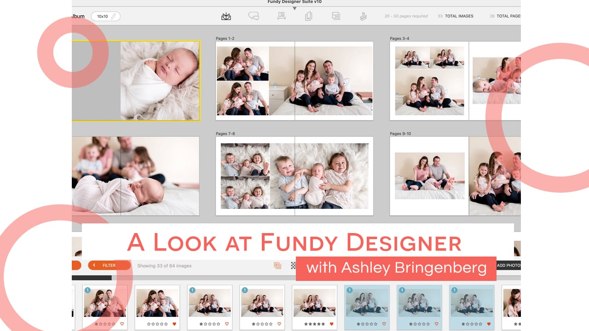
Task: Click the FILTER button
Action: point(109,265)
